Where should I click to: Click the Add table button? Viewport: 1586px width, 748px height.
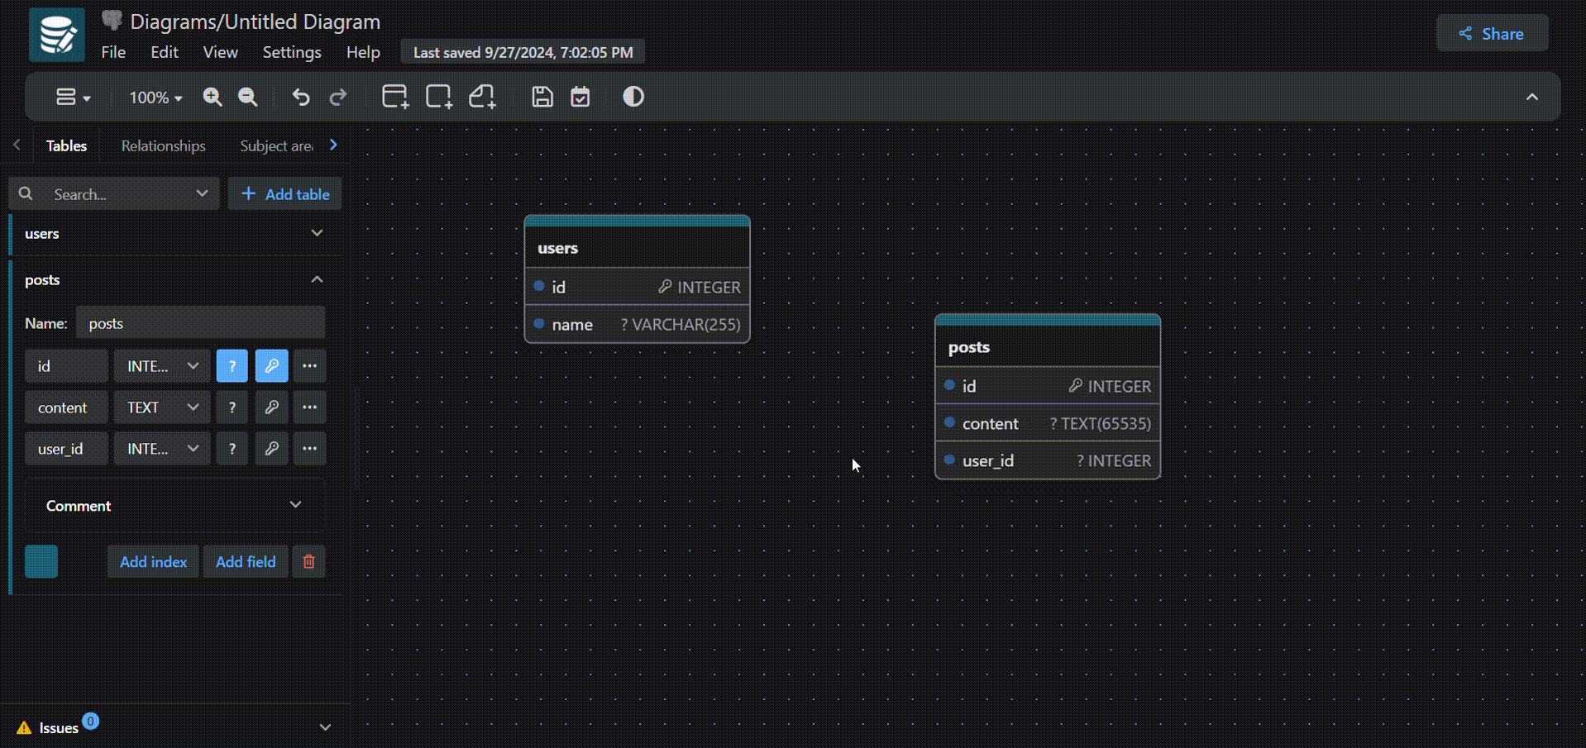(x=285, y=194)
